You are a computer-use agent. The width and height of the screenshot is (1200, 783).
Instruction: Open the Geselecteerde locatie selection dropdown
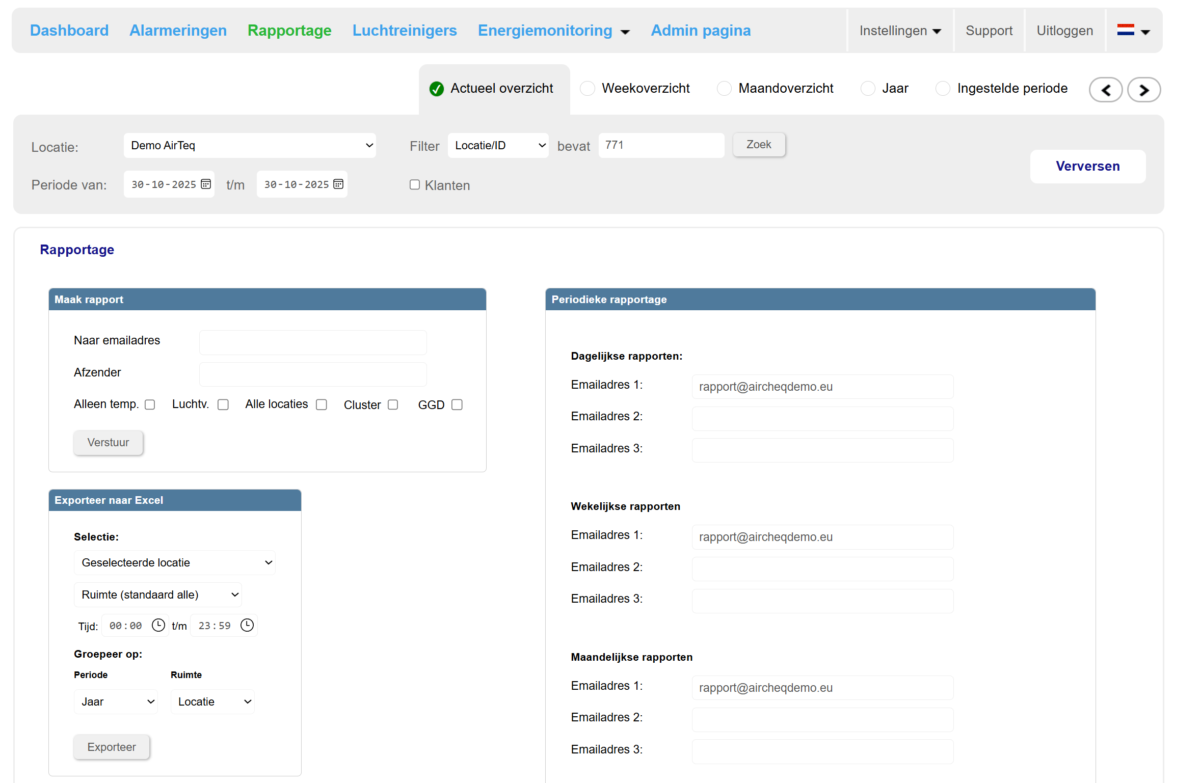click(x=175, y=562)
